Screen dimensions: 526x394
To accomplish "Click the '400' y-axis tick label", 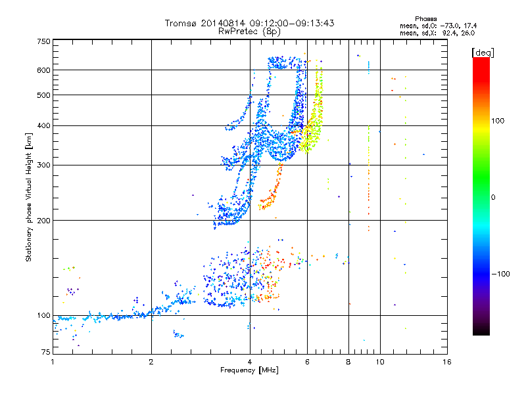I will point(44,126).
